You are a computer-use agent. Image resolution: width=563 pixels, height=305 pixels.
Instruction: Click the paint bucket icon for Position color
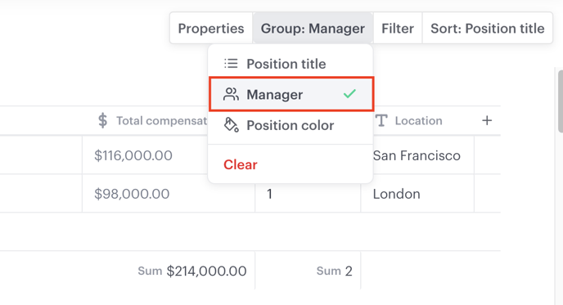[x=232, y=125]
